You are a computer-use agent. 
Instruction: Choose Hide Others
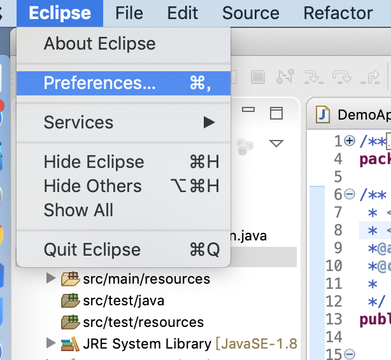tap(124, 186)
